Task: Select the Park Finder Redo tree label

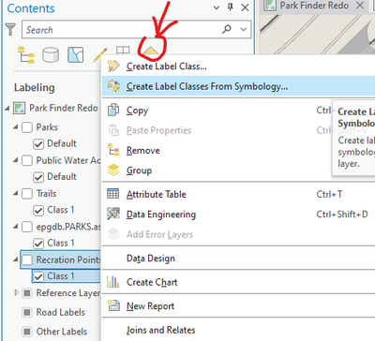Action: (64, 108)
